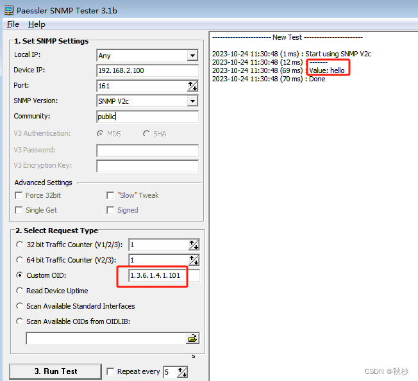Open the folder browse icon for OIDLIB file
The image size is (418, 381).
pyautogui.click(x=192, y=338)
